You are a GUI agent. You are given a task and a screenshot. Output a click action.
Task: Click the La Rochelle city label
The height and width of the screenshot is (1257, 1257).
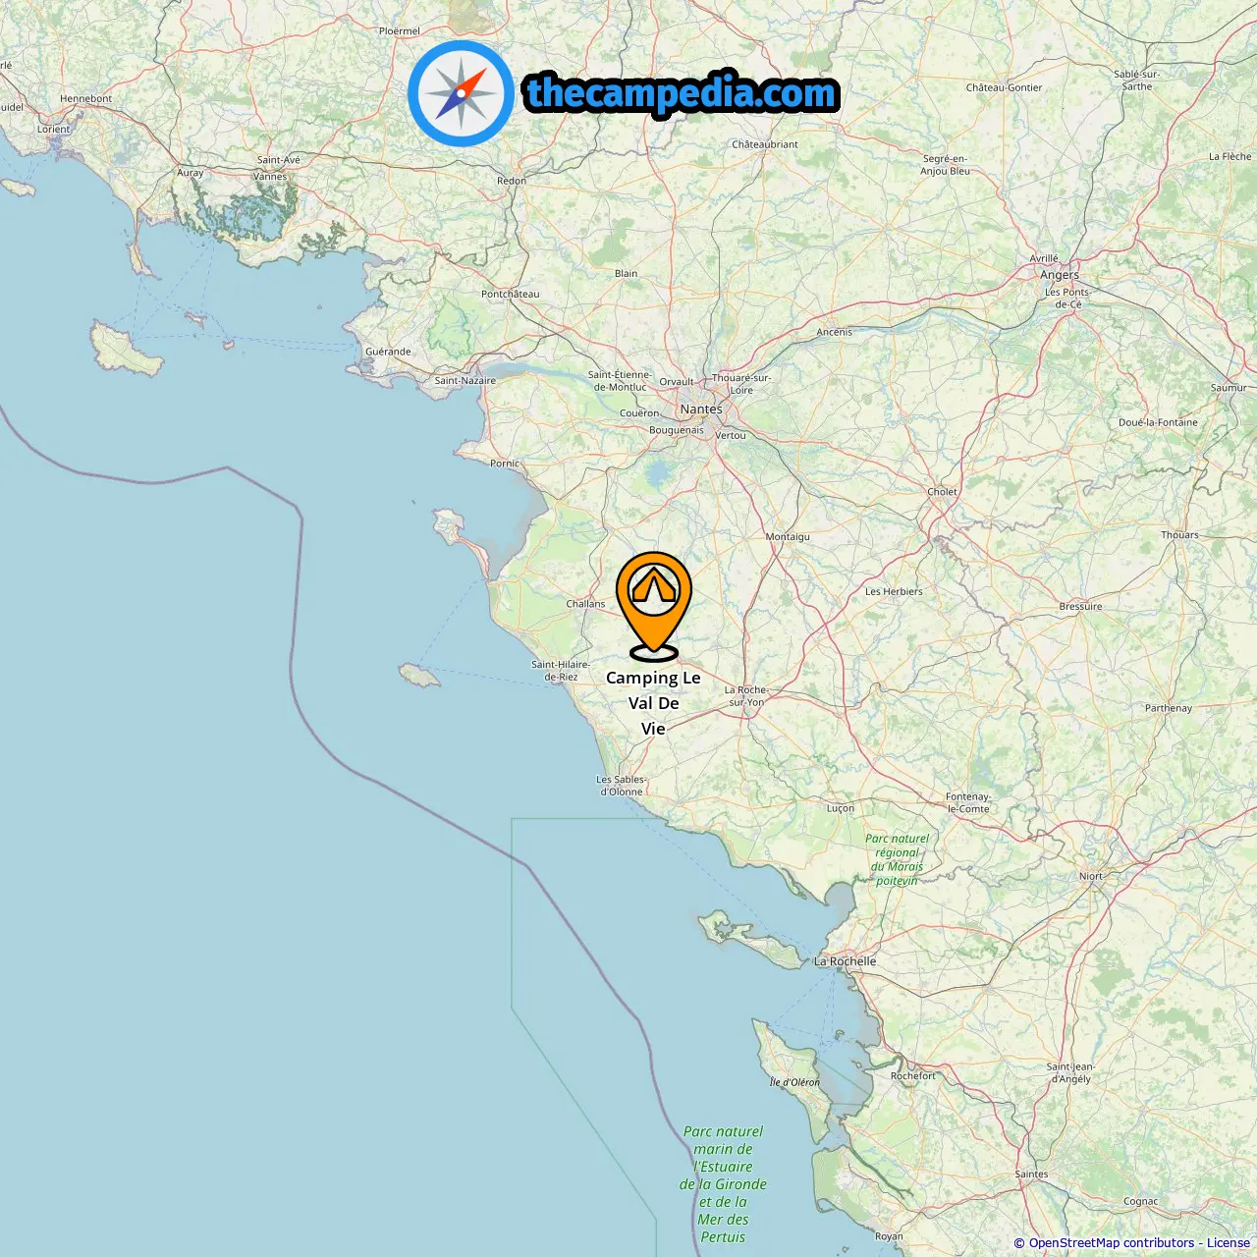click(x=846, y=961)
